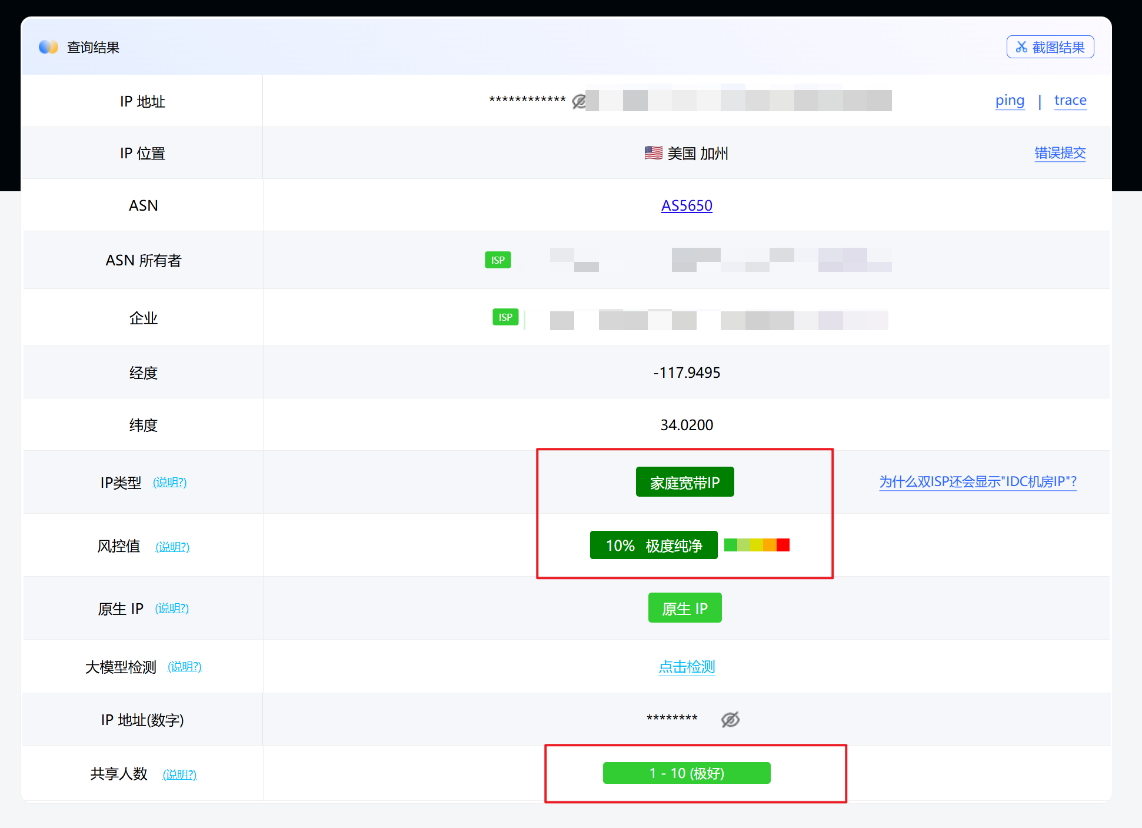Open the 为什么双ISP还会显示"IDC机房IP"? link
Image resolution: width=1142 pixels, height=828 pixels.
click(978, 482)
